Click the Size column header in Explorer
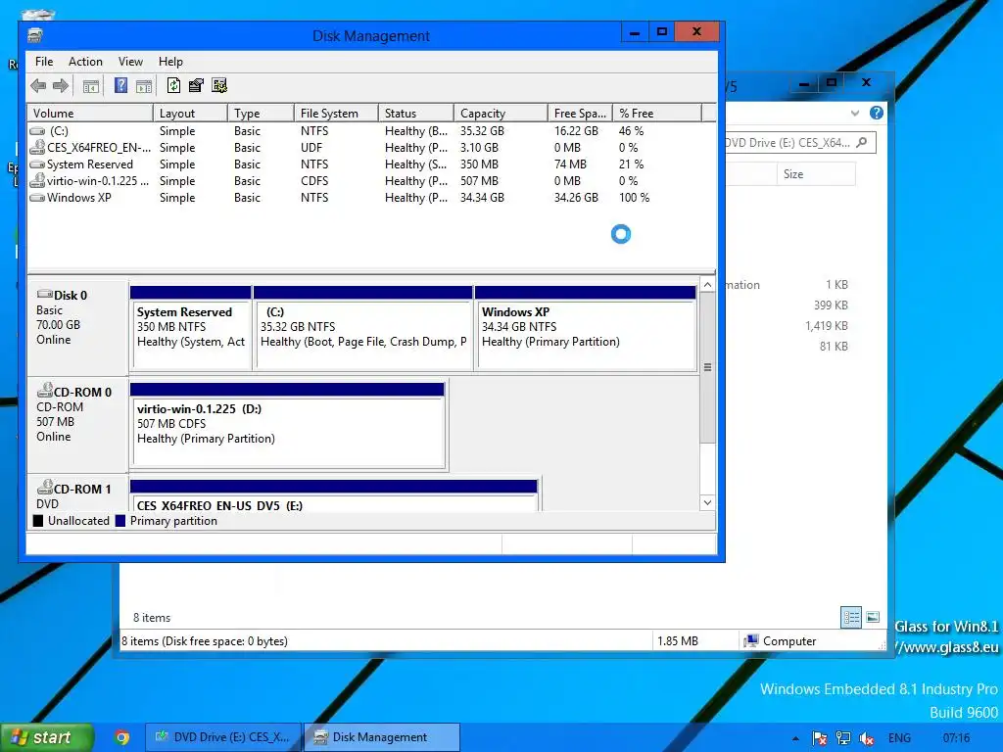 pos(816,174)
